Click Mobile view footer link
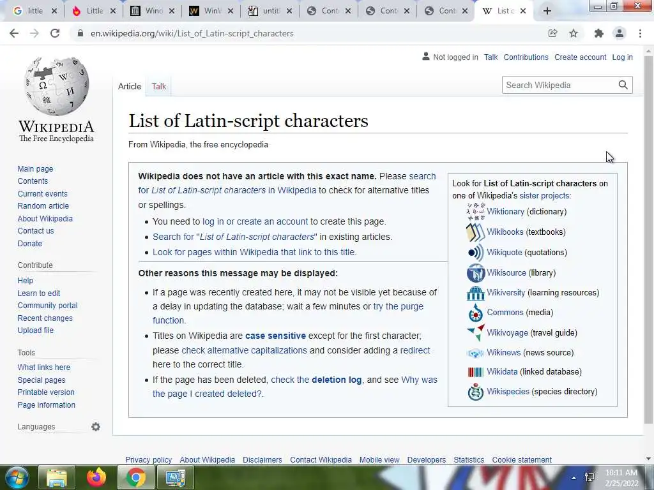This screenshot has height=490, width=654. click(379, 459)
